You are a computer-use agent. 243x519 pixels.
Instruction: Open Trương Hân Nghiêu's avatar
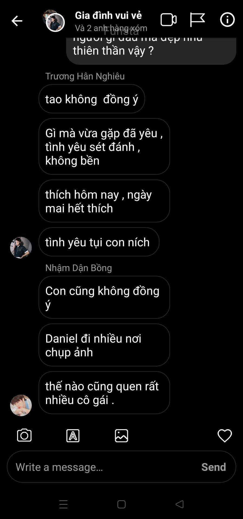click(21, 248)
